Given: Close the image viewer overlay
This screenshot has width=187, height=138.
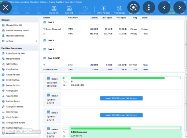Looking at the screenshot, I should point(5,7).
